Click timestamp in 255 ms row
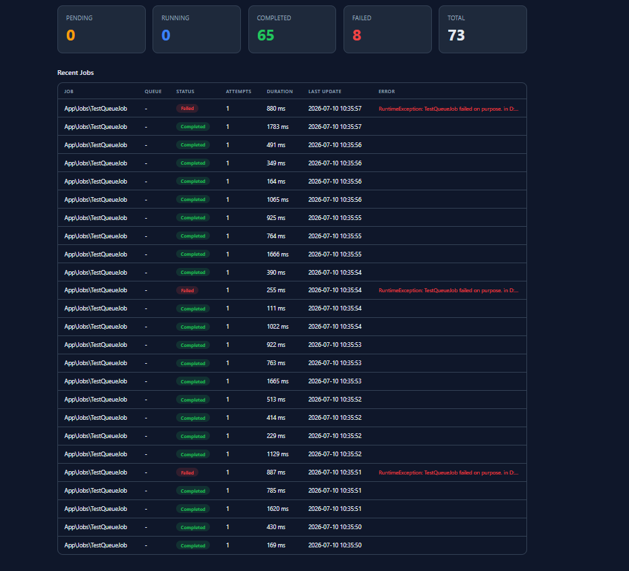Screen dimensions: 629x571 click(x=335, y=290)
